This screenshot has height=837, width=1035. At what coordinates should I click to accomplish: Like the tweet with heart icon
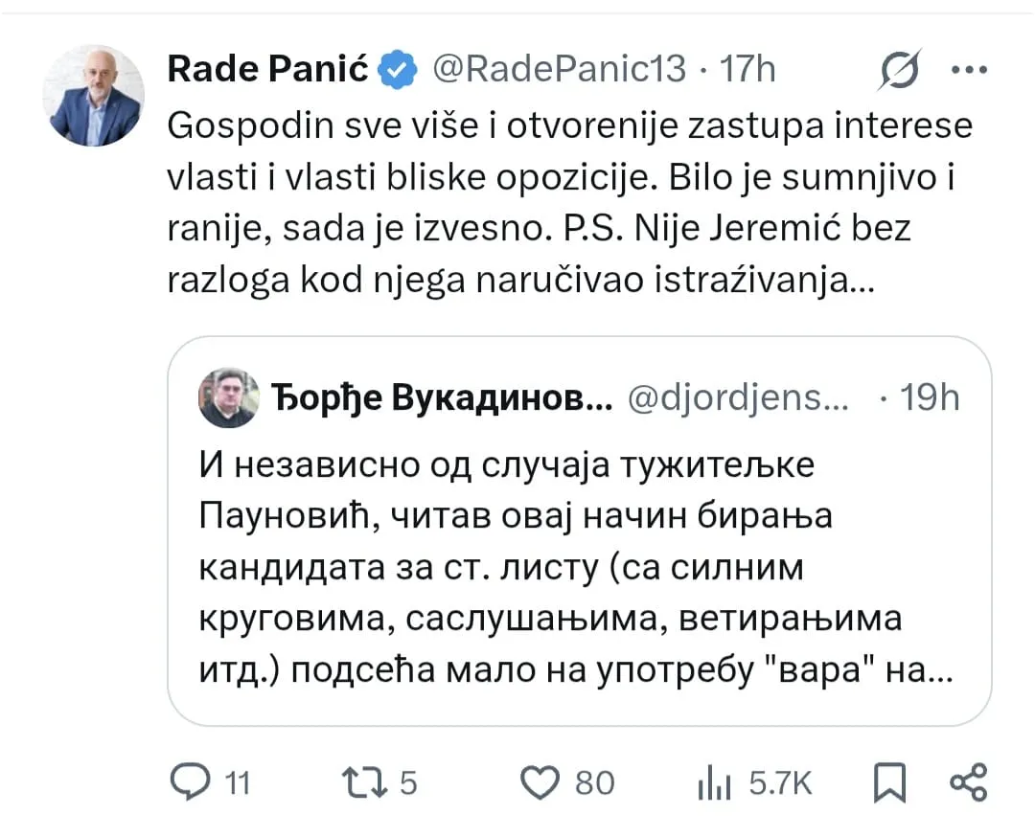click(540, 783)
